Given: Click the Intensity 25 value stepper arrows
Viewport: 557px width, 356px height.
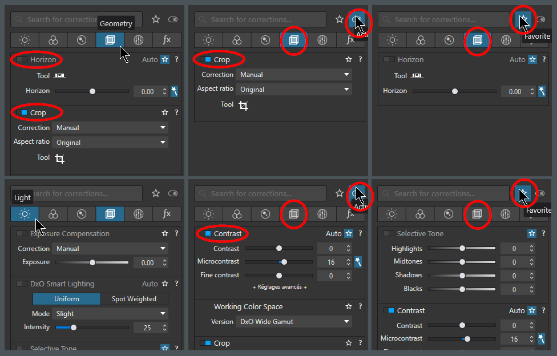Looking at the screenshot, I should point(164,327).
